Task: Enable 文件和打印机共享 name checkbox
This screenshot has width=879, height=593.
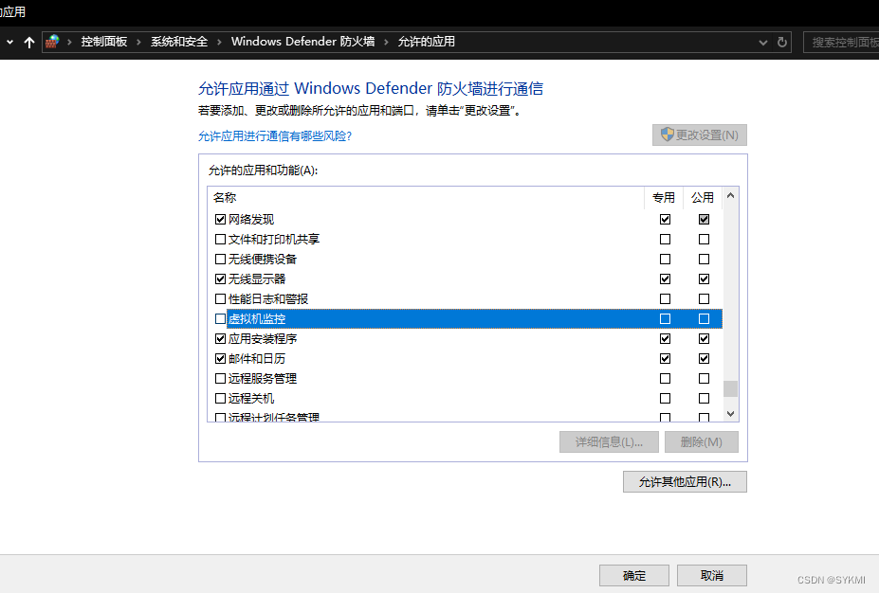Action: click(220, 239)
